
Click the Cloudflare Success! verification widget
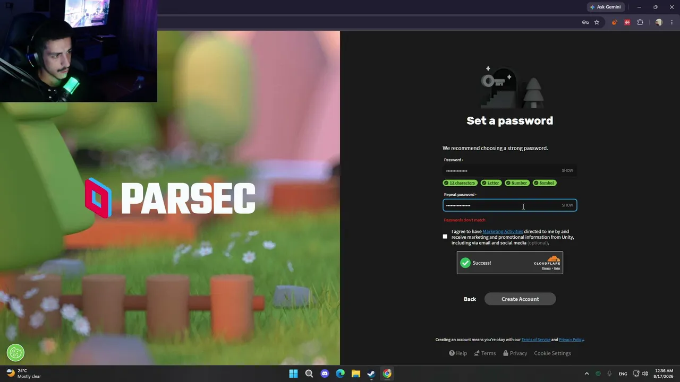coord(510,263)
